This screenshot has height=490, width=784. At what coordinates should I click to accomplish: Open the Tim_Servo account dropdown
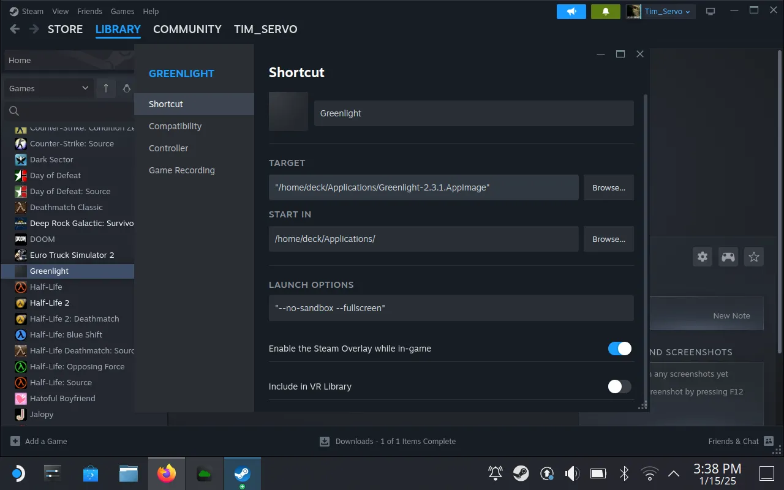(x=660, y=11)
